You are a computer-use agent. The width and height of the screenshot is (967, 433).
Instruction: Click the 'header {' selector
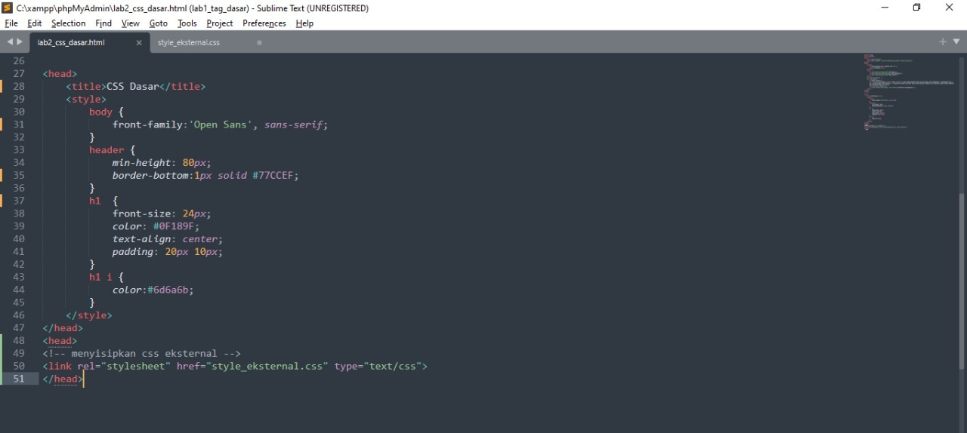[x=113, y=150]
